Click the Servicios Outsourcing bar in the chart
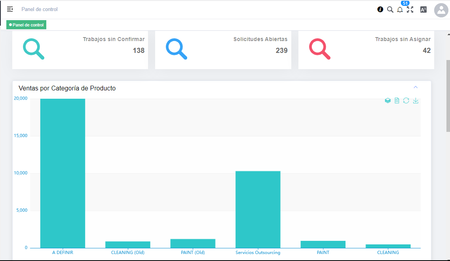450x261 pixels. [258, 209]
